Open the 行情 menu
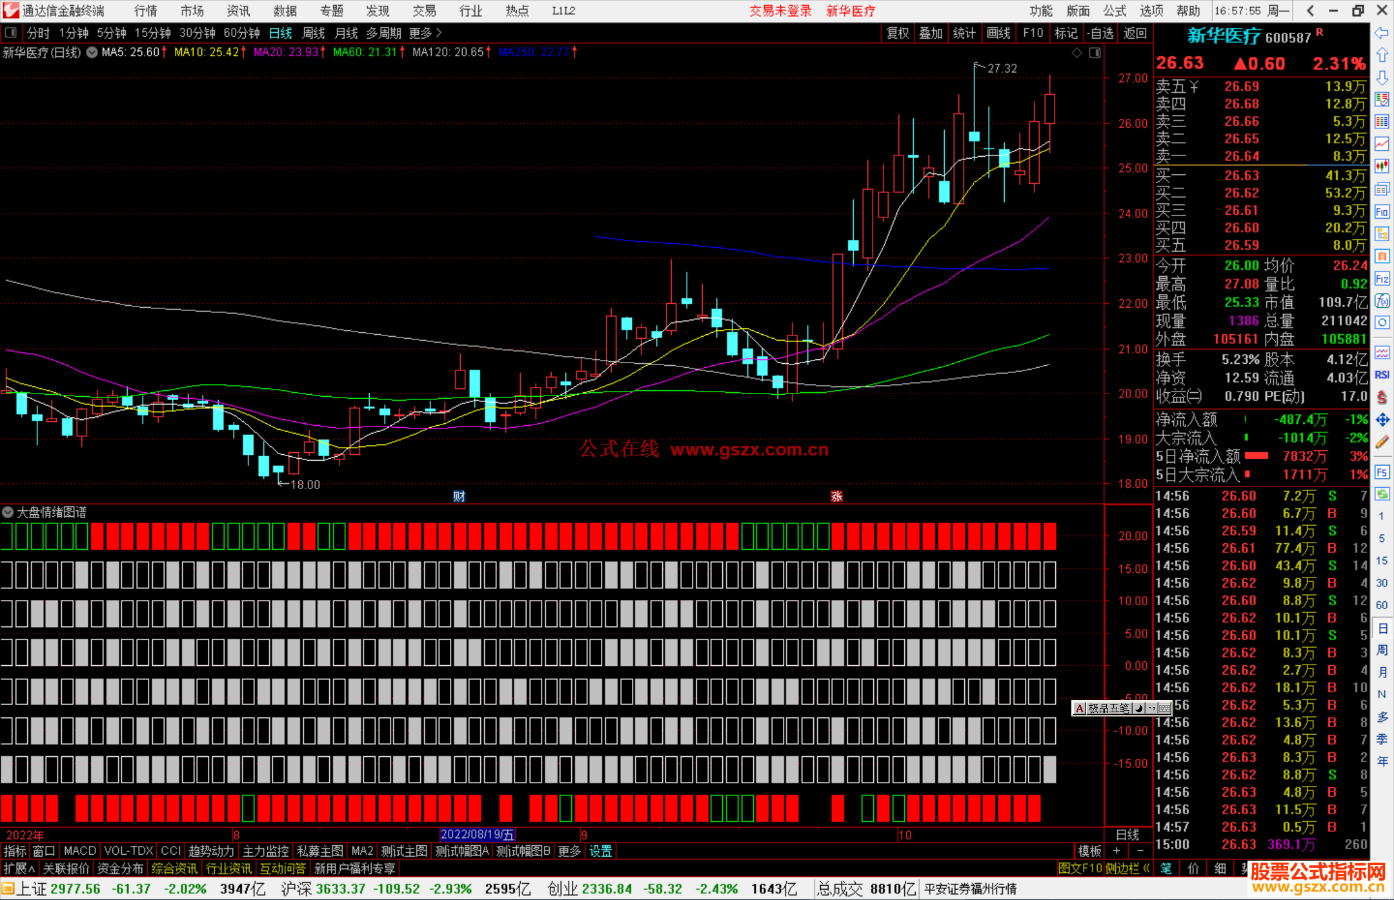Viewport: 1394px width, 900px height. 146,11
